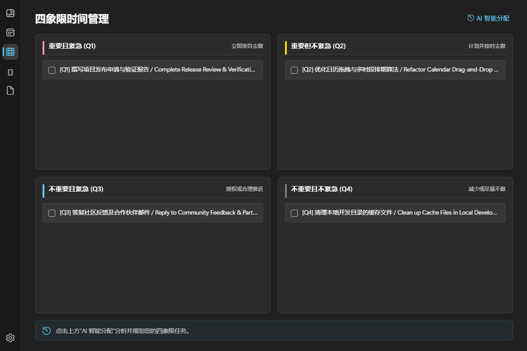Open the calendar view from sidebar

coord(10,32)
